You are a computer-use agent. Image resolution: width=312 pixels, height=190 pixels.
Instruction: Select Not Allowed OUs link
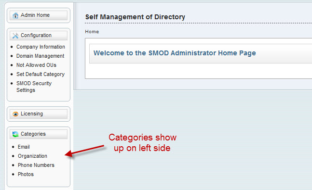pyautogui.click(x=36, y=65)
